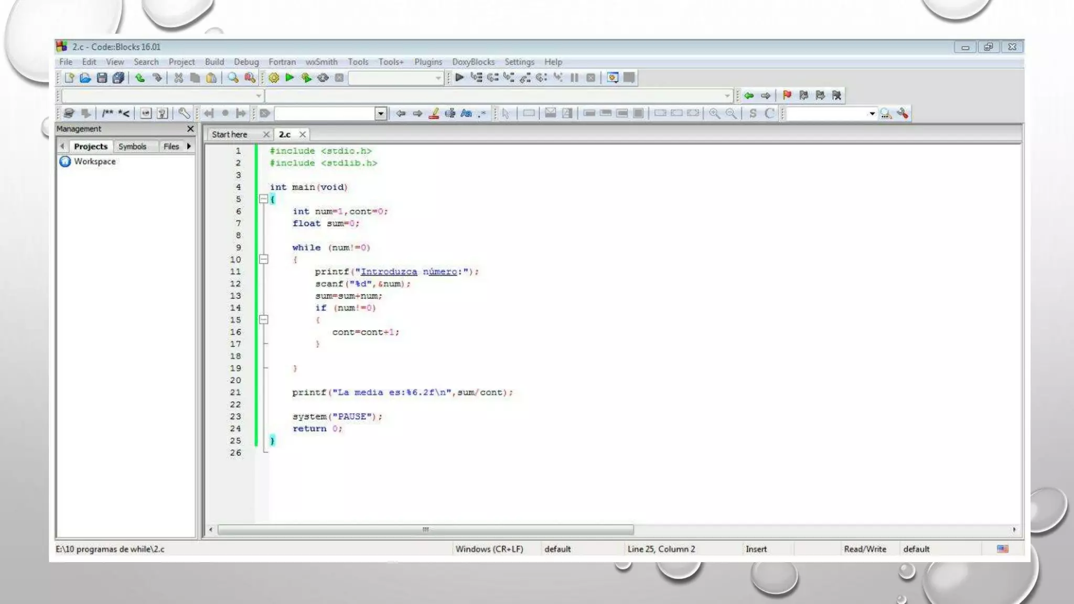
Task: Toggle selected text search option
Action: point(450,113)
